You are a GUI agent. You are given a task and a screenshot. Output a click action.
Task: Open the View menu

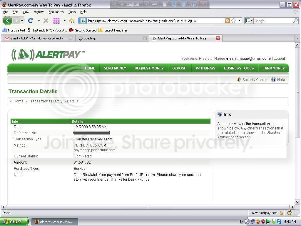click(x=26, y=12)
